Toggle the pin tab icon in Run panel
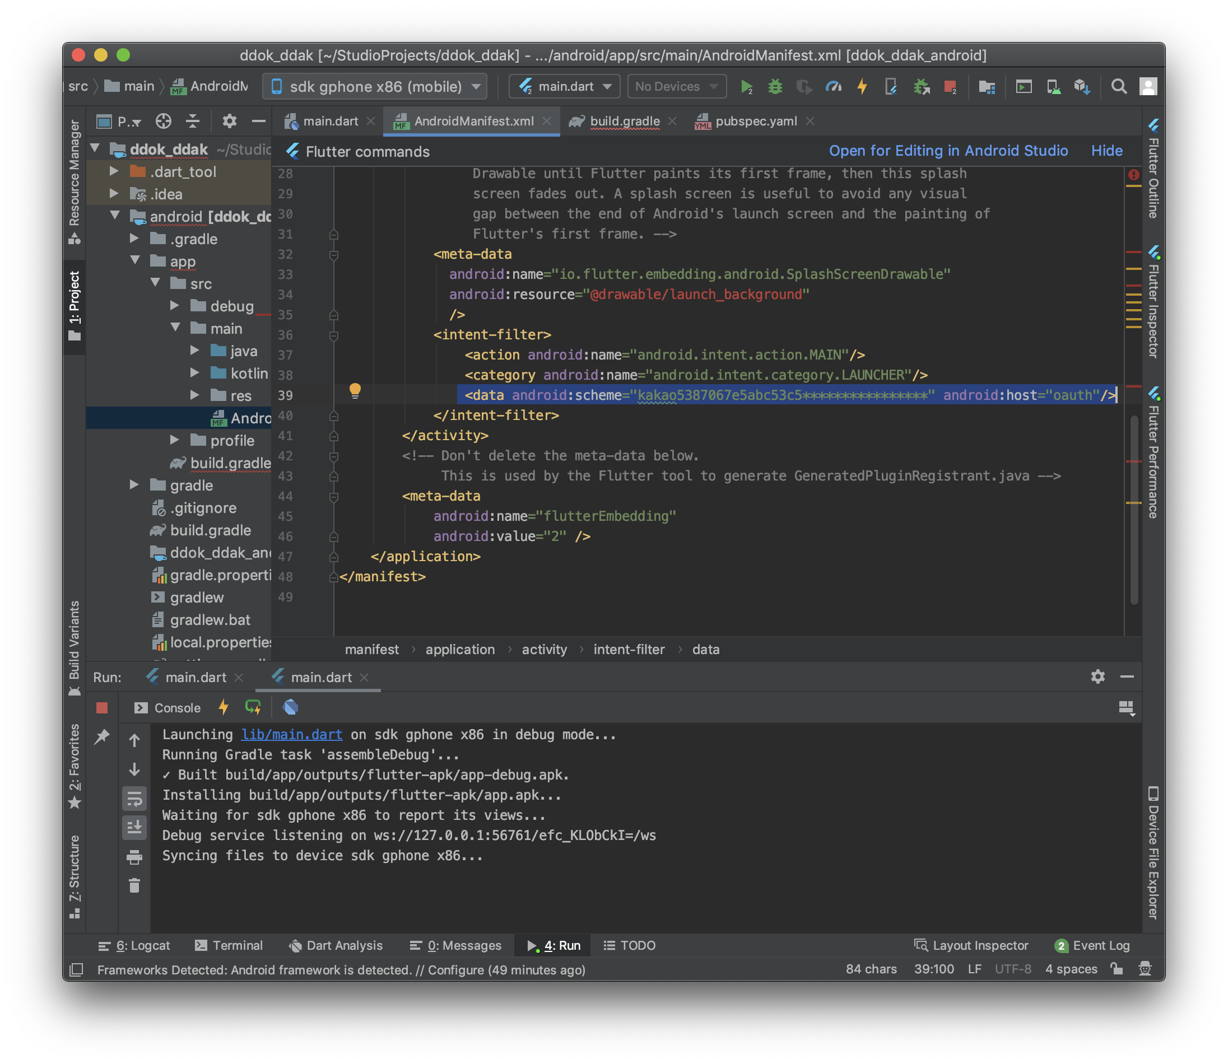The width and height of the screenshot is (1228, 1064). 102,737
